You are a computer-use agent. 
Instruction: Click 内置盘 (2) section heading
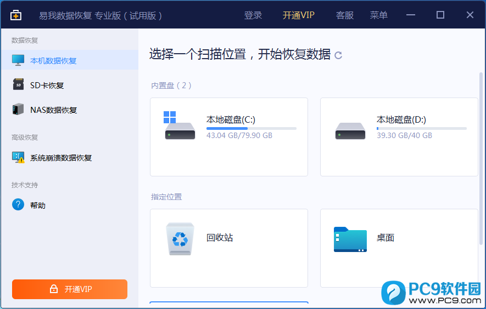tap(171, 85)
